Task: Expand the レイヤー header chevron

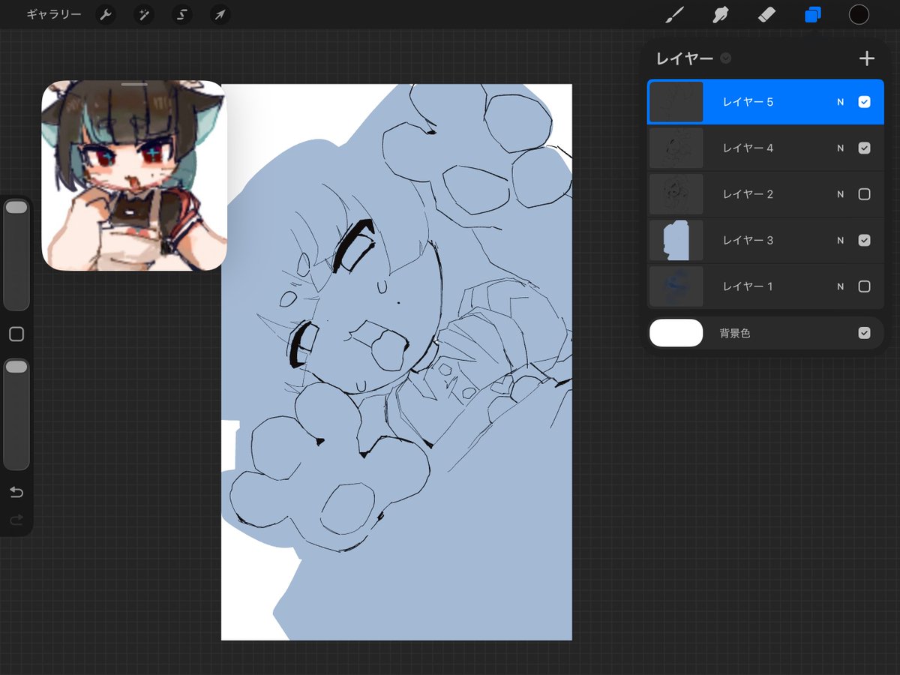Action: pos(726,58)
